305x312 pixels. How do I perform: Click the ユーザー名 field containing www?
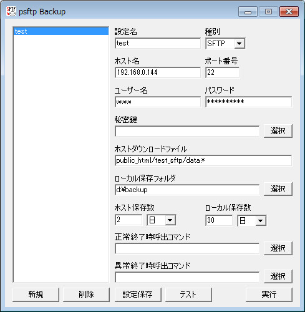click(x=158, y=102)
